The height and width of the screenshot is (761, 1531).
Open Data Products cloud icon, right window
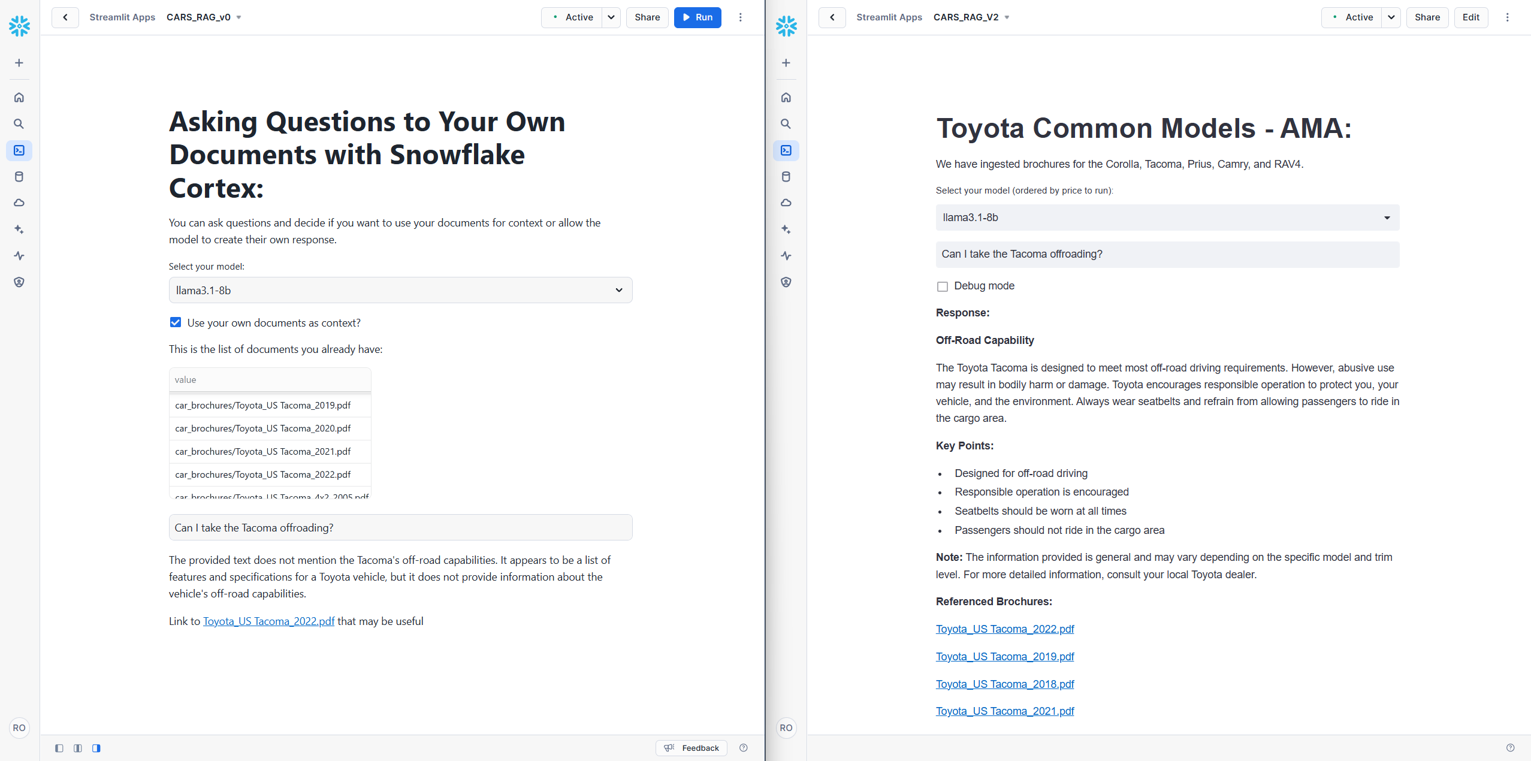pyautogui.click(x=786, y=203)
